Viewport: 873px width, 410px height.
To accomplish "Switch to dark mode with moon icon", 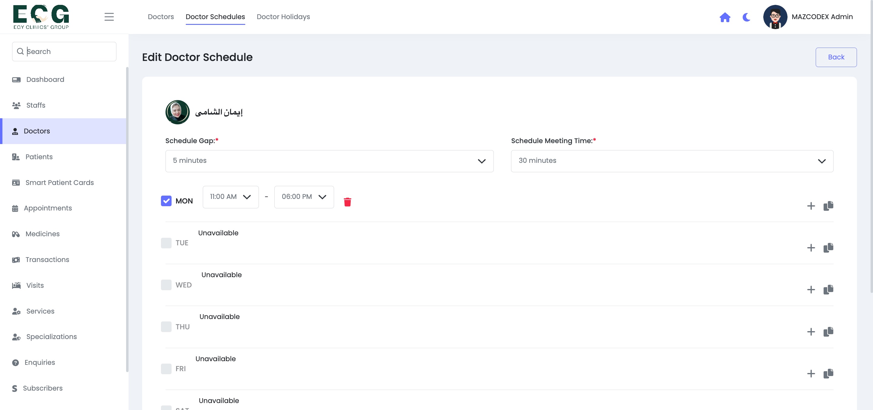I will 746,17.
